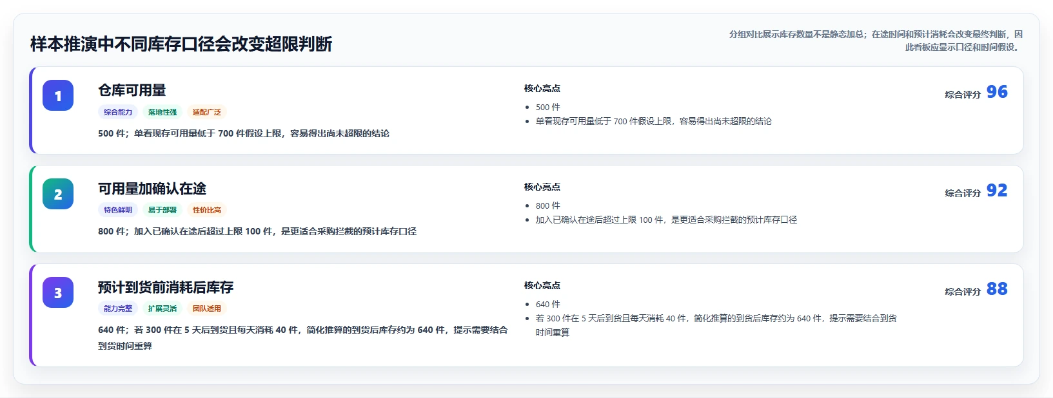Click the score value 96
Screen dimensions: 1053x398
997,92
